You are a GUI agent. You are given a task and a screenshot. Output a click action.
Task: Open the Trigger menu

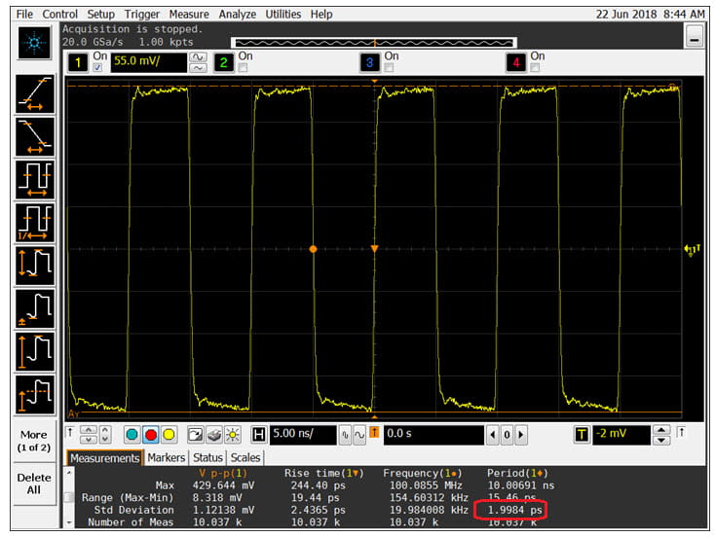pyautogui.click(x=142, y=15)
